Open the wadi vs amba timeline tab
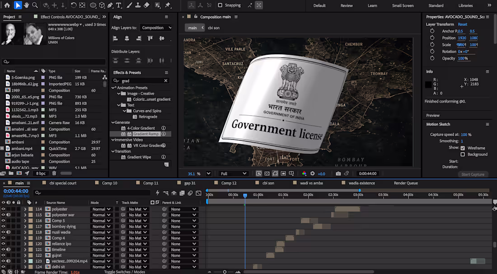 pyautogui.click(x=311, y=183)
